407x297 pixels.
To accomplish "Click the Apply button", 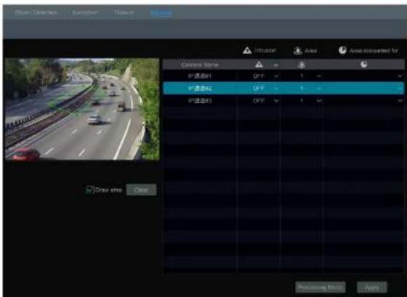I will tap(371, 287).
